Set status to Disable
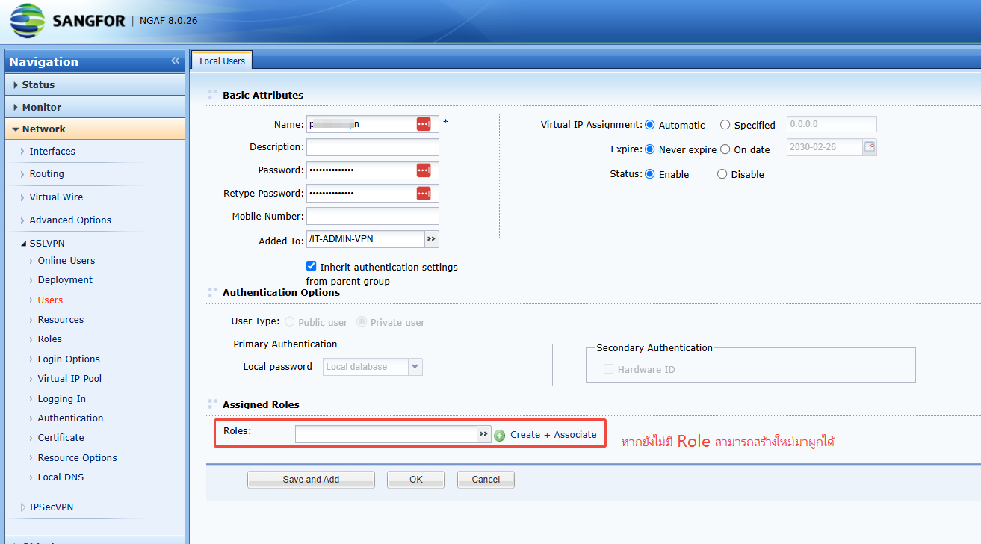The height and width of the screenshot is (544, 981). click(x=722, y=174)
